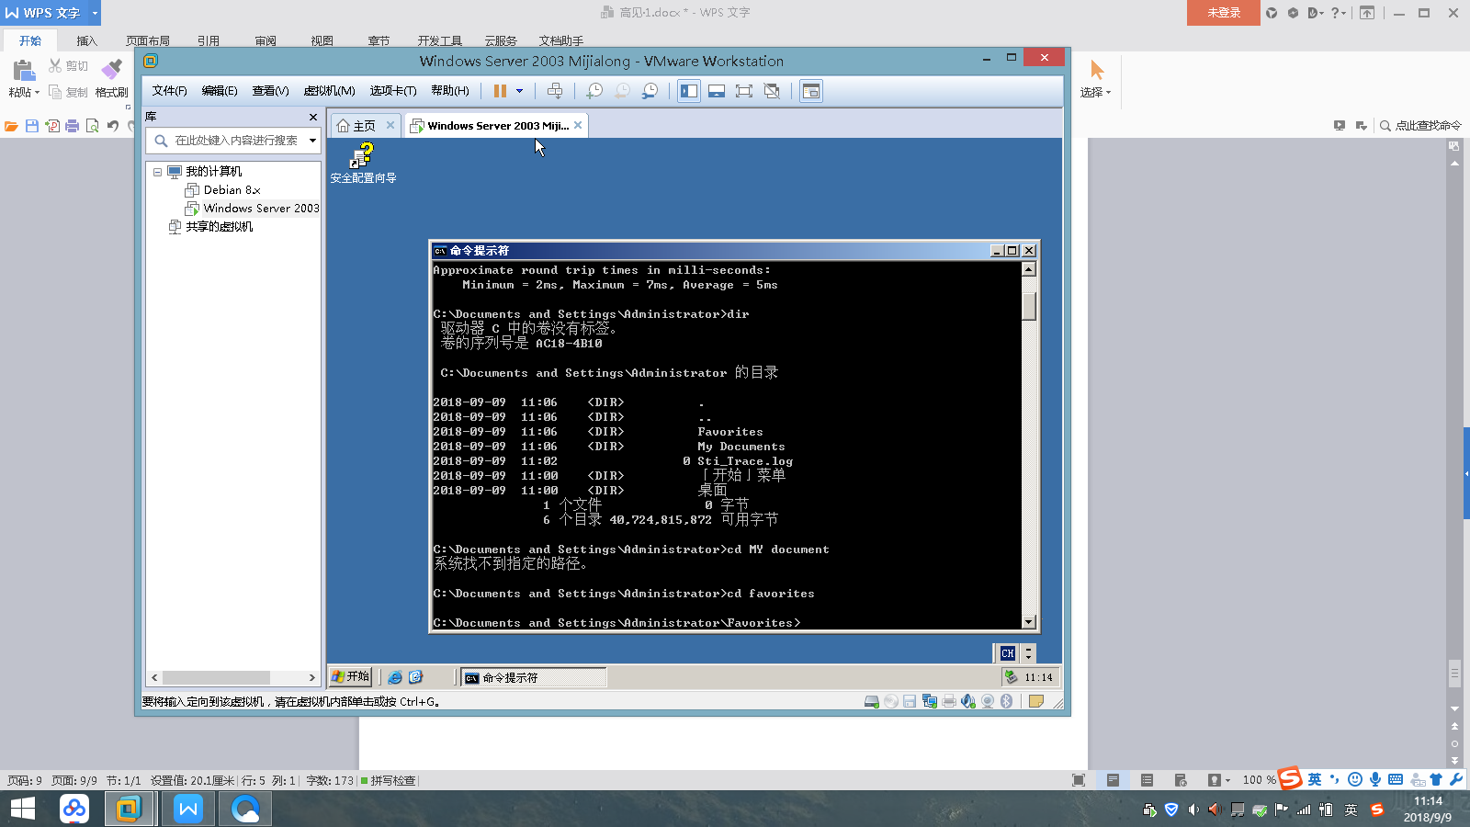Click the Windows taskbar clock
Screen dimensions: 1470x827
1428,809
